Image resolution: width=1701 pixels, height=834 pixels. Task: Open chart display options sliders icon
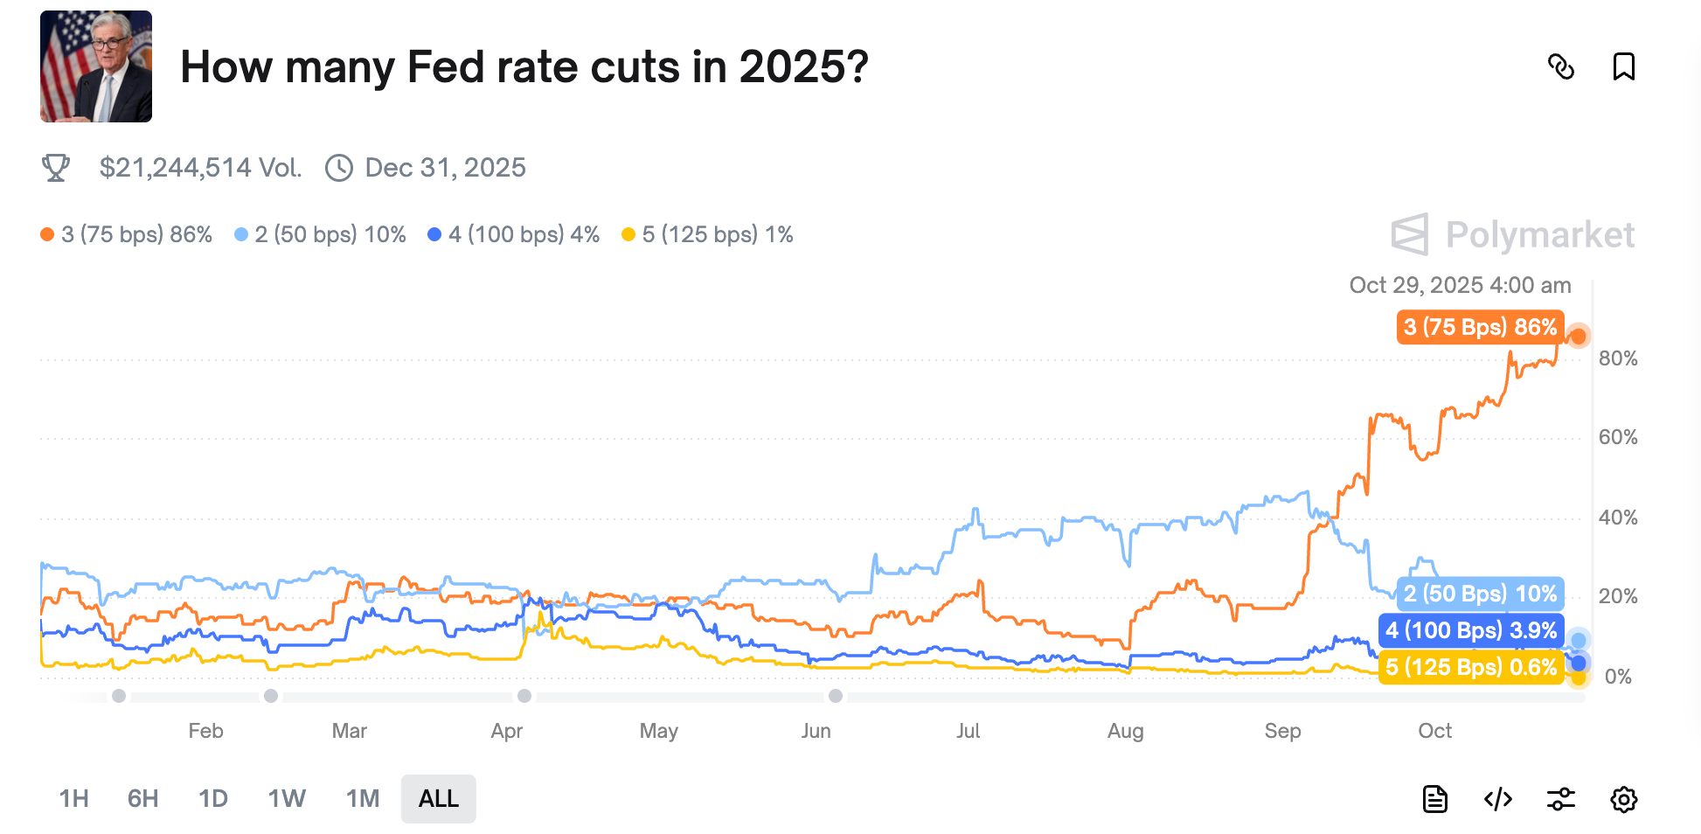point(1561,798)
